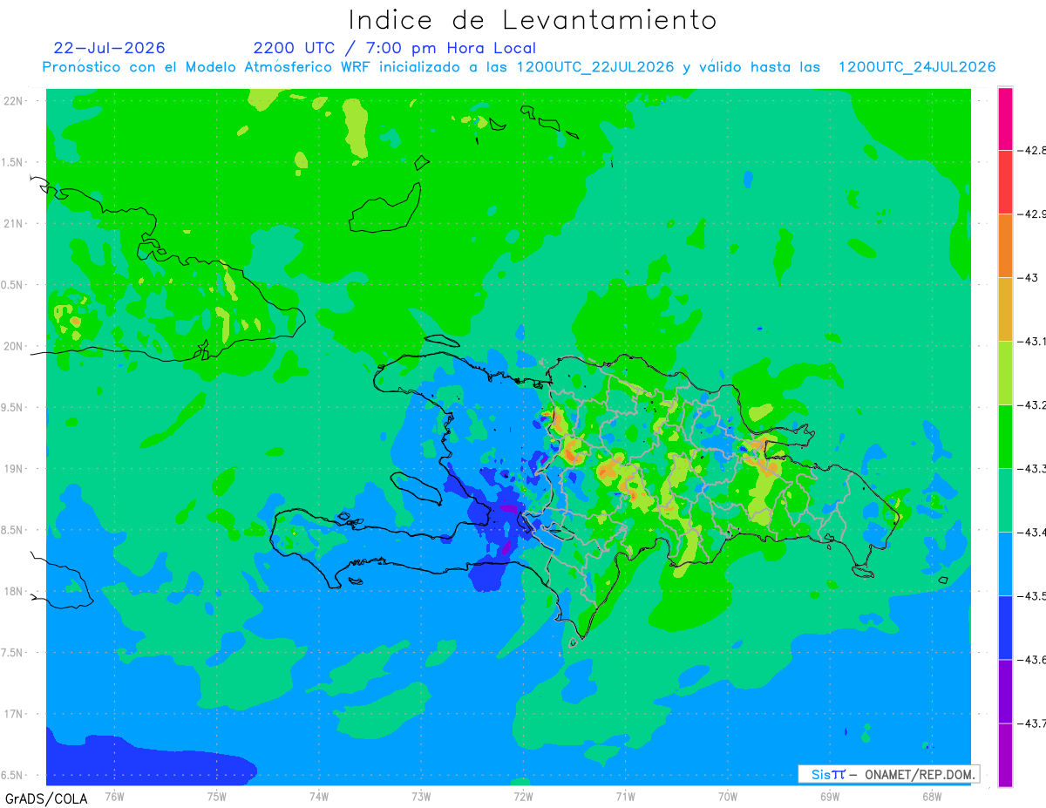The height and width of the screenshot is (808, 1046).
Task: Select the magenta swatch at top of color scale
Action: 1005,119
